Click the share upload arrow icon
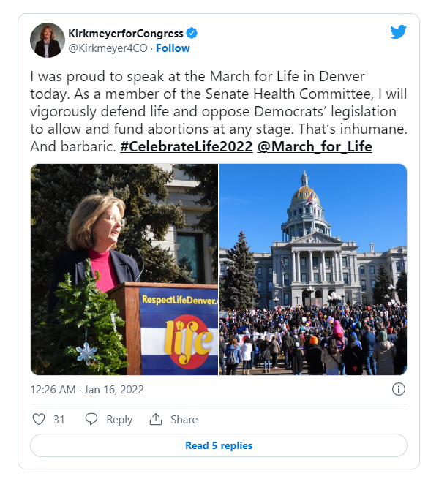The width and height of the screenshot is (428, 479). coord(156,419)
